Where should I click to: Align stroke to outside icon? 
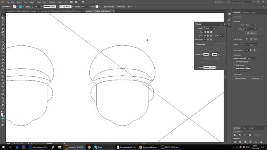coord(211,40)
